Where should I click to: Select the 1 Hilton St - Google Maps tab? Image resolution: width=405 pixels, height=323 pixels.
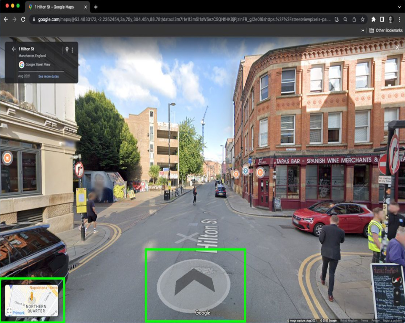[54, 7]
